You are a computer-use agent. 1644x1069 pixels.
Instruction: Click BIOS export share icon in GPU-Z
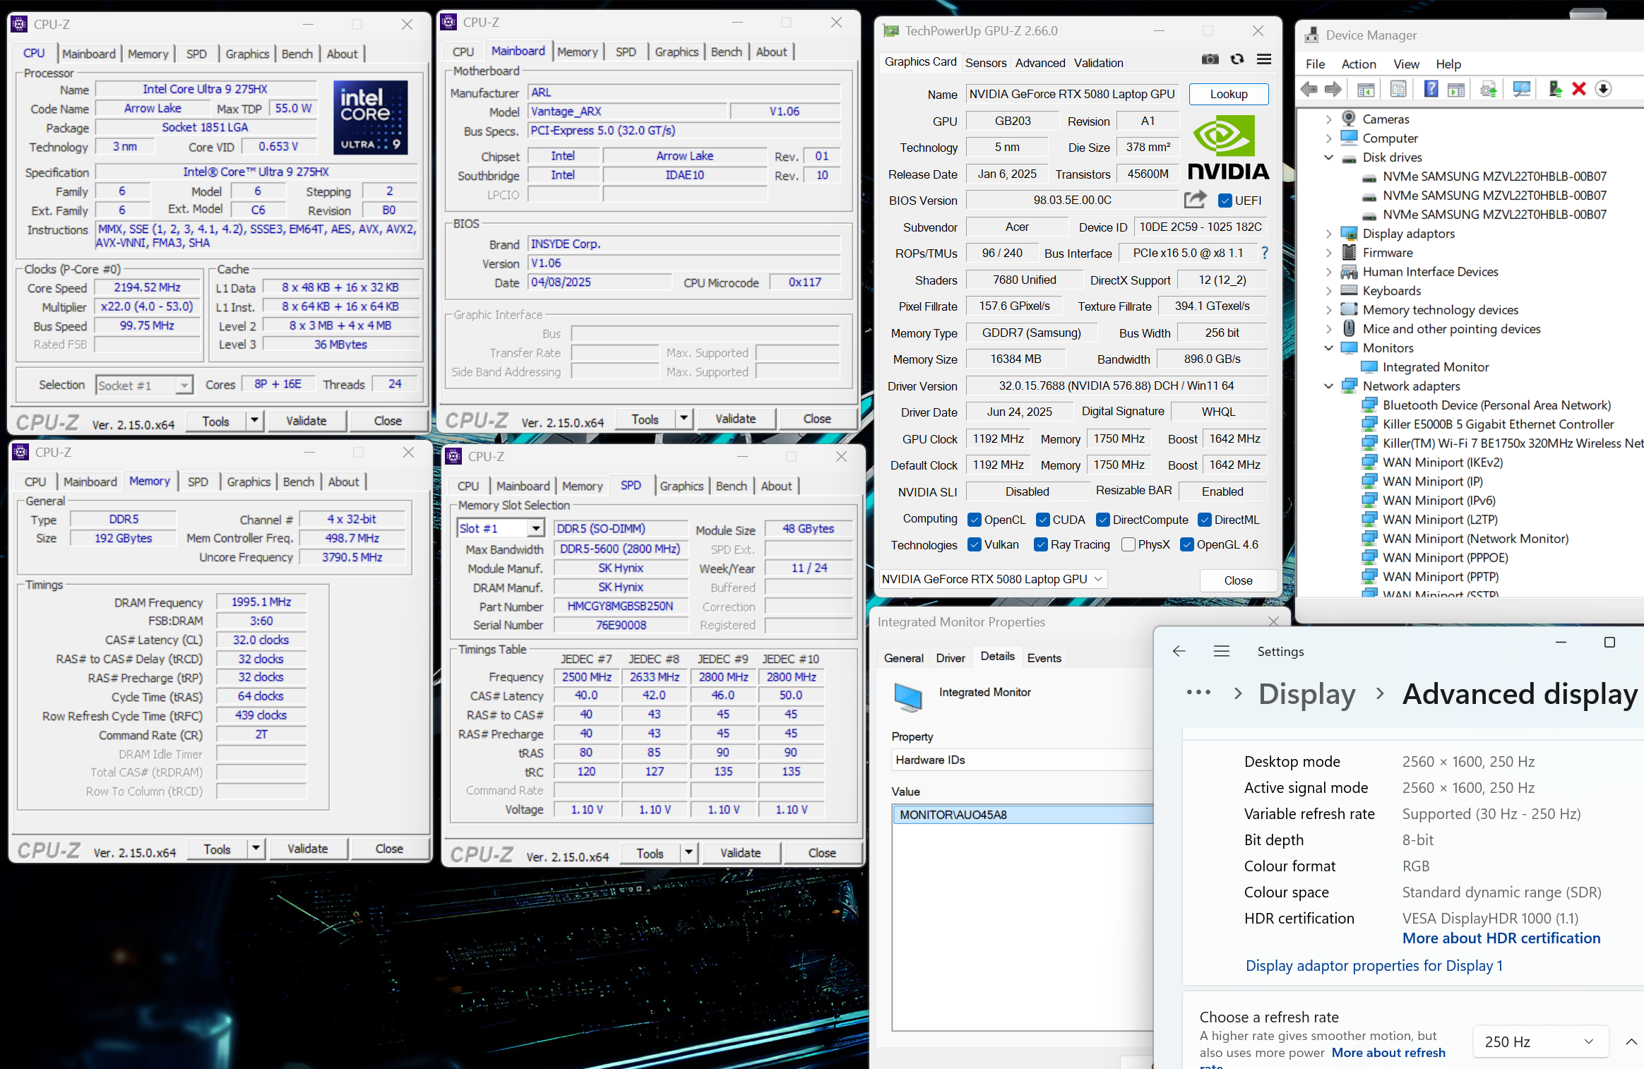(x=1195, y=200)
